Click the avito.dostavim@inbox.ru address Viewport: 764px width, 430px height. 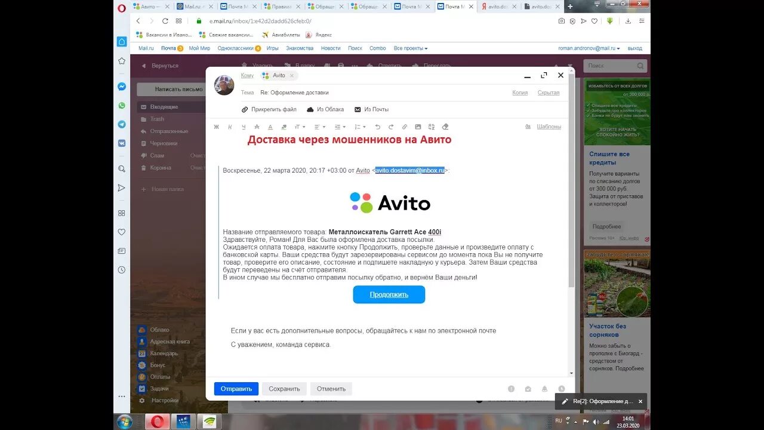point(409,170)
